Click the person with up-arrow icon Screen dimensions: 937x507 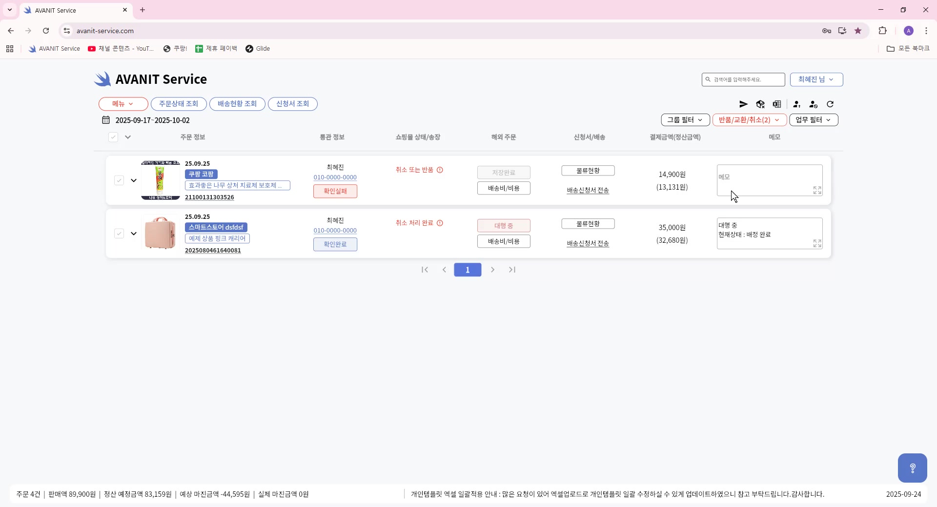pos(796,104)
